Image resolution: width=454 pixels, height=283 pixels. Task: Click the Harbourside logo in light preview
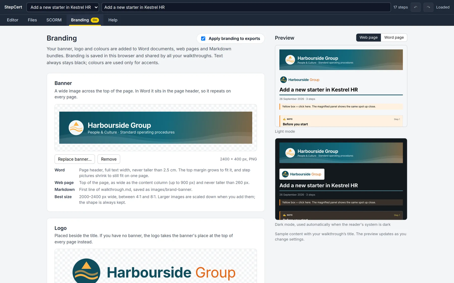coord(300,80)
